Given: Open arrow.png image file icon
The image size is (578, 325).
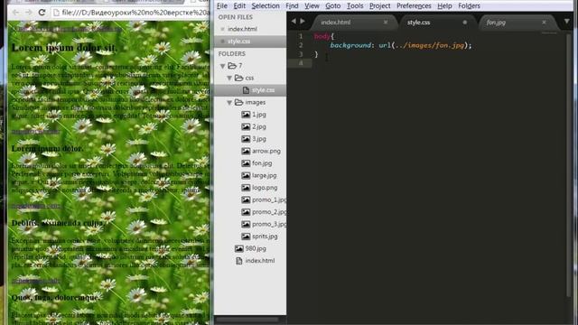Looking at the screenshot, I should 246,151.
